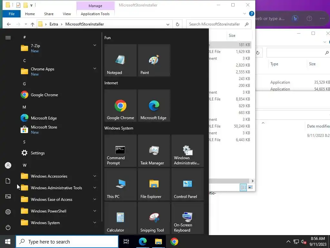Open address bar history dropdown in Explorer

click(168, 24)
